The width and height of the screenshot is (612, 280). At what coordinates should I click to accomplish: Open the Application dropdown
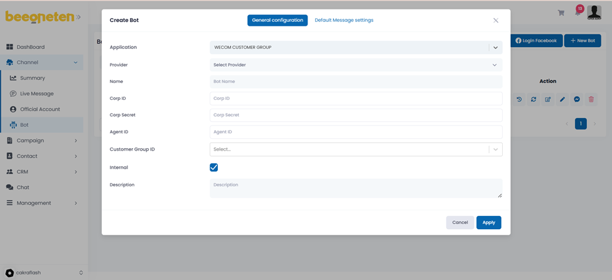355,48
